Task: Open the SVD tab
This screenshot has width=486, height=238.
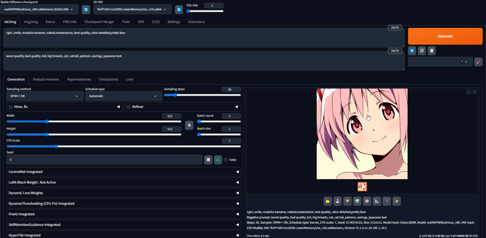Action: tap(141, 22)
